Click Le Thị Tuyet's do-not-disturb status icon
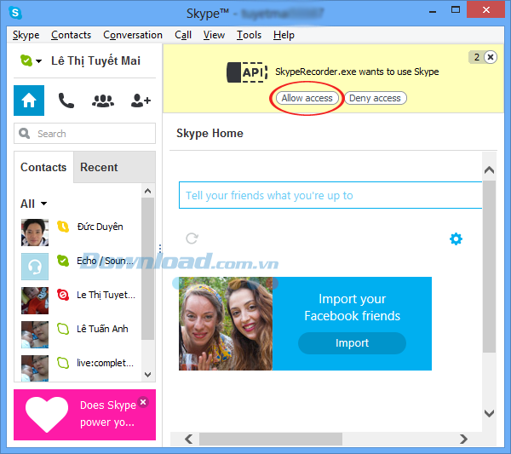The width and height of the screenshot is (511, 454). coord(63,295)
